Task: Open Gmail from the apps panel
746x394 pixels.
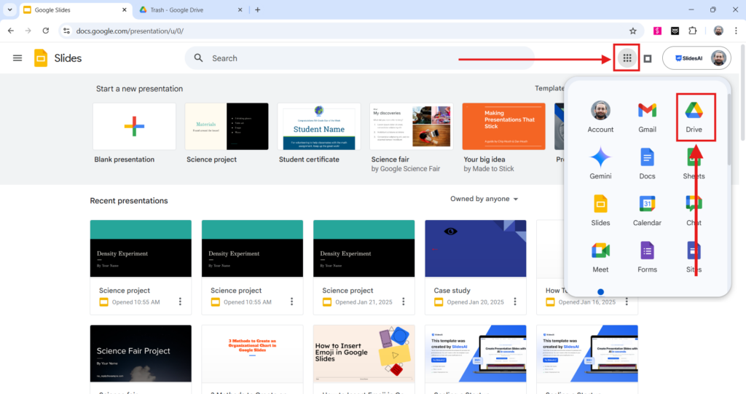Action: 647,117
